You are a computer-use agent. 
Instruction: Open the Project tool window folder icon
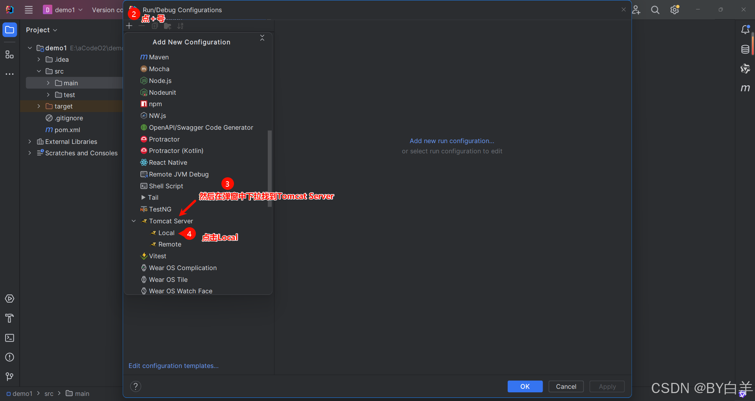[10, 30]
